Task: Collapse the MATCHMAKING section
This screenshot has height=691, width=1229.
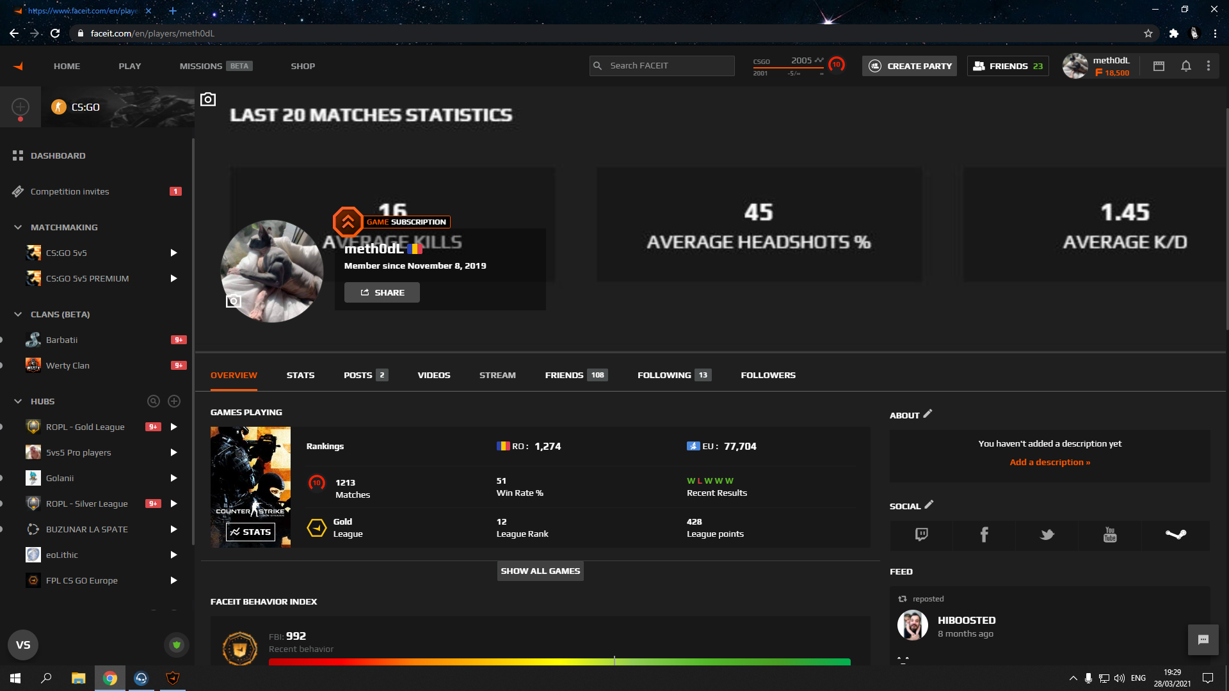Action: click(x=18, y=227)
